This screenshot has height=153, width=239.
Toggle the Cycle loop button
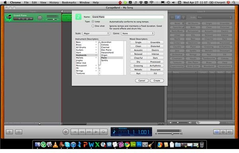104,132
